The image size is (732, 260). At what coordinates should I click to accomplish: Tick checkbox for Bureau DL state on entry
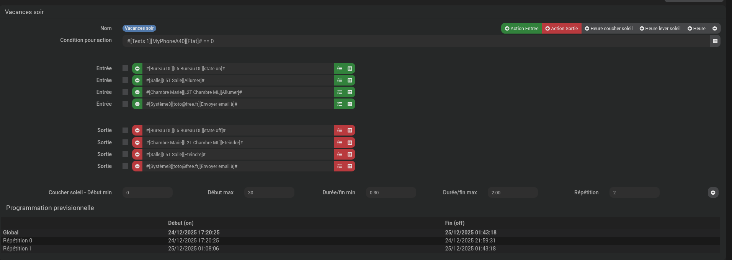pos(125,68)
